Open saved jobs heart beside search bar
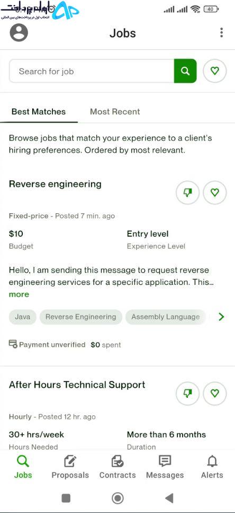Image resolution: width=235 pixels, height=513 pixels. pyautogui.click(x=215, y=71)
